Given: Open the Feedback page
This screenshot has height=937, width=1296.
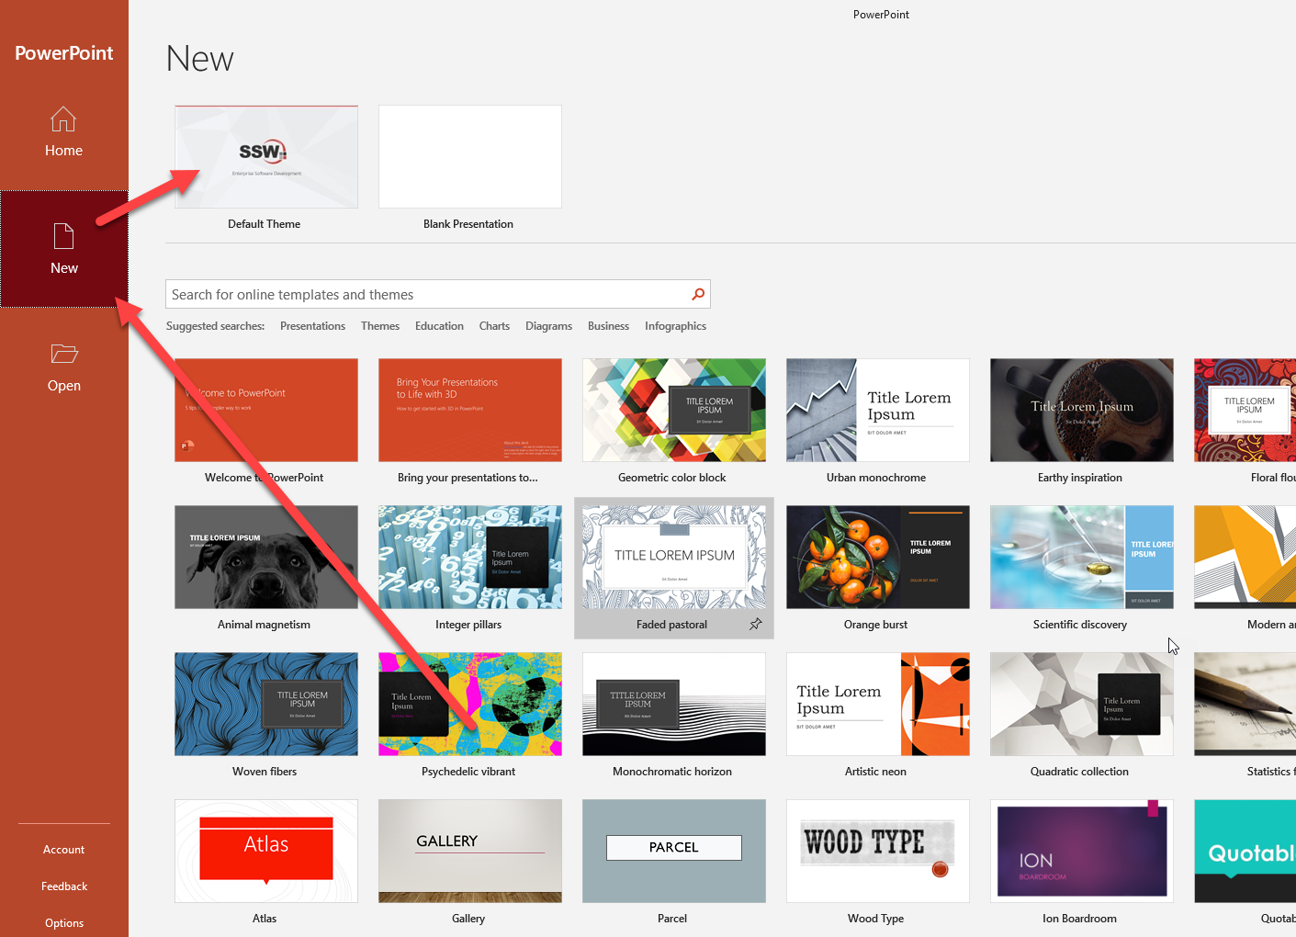Looking at the screenshot, I should coord(63,886).
